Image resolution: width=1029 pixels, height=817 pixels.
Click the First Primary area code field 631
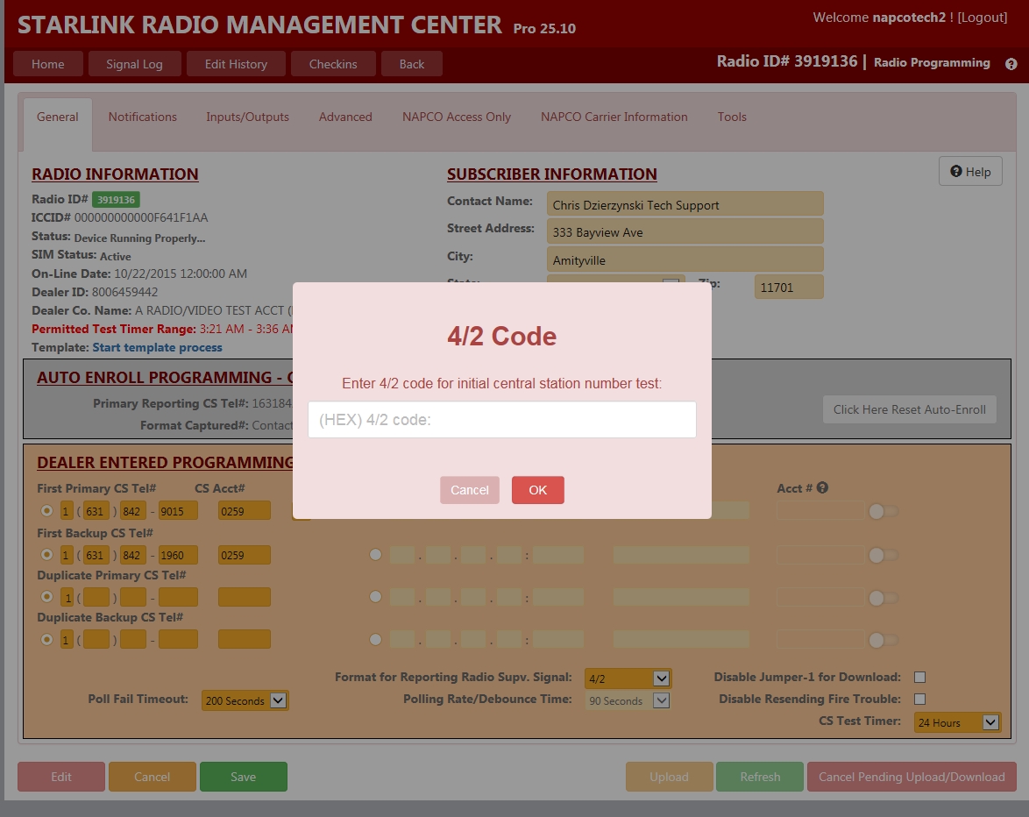pyautogui.click(x=96, y=510)
